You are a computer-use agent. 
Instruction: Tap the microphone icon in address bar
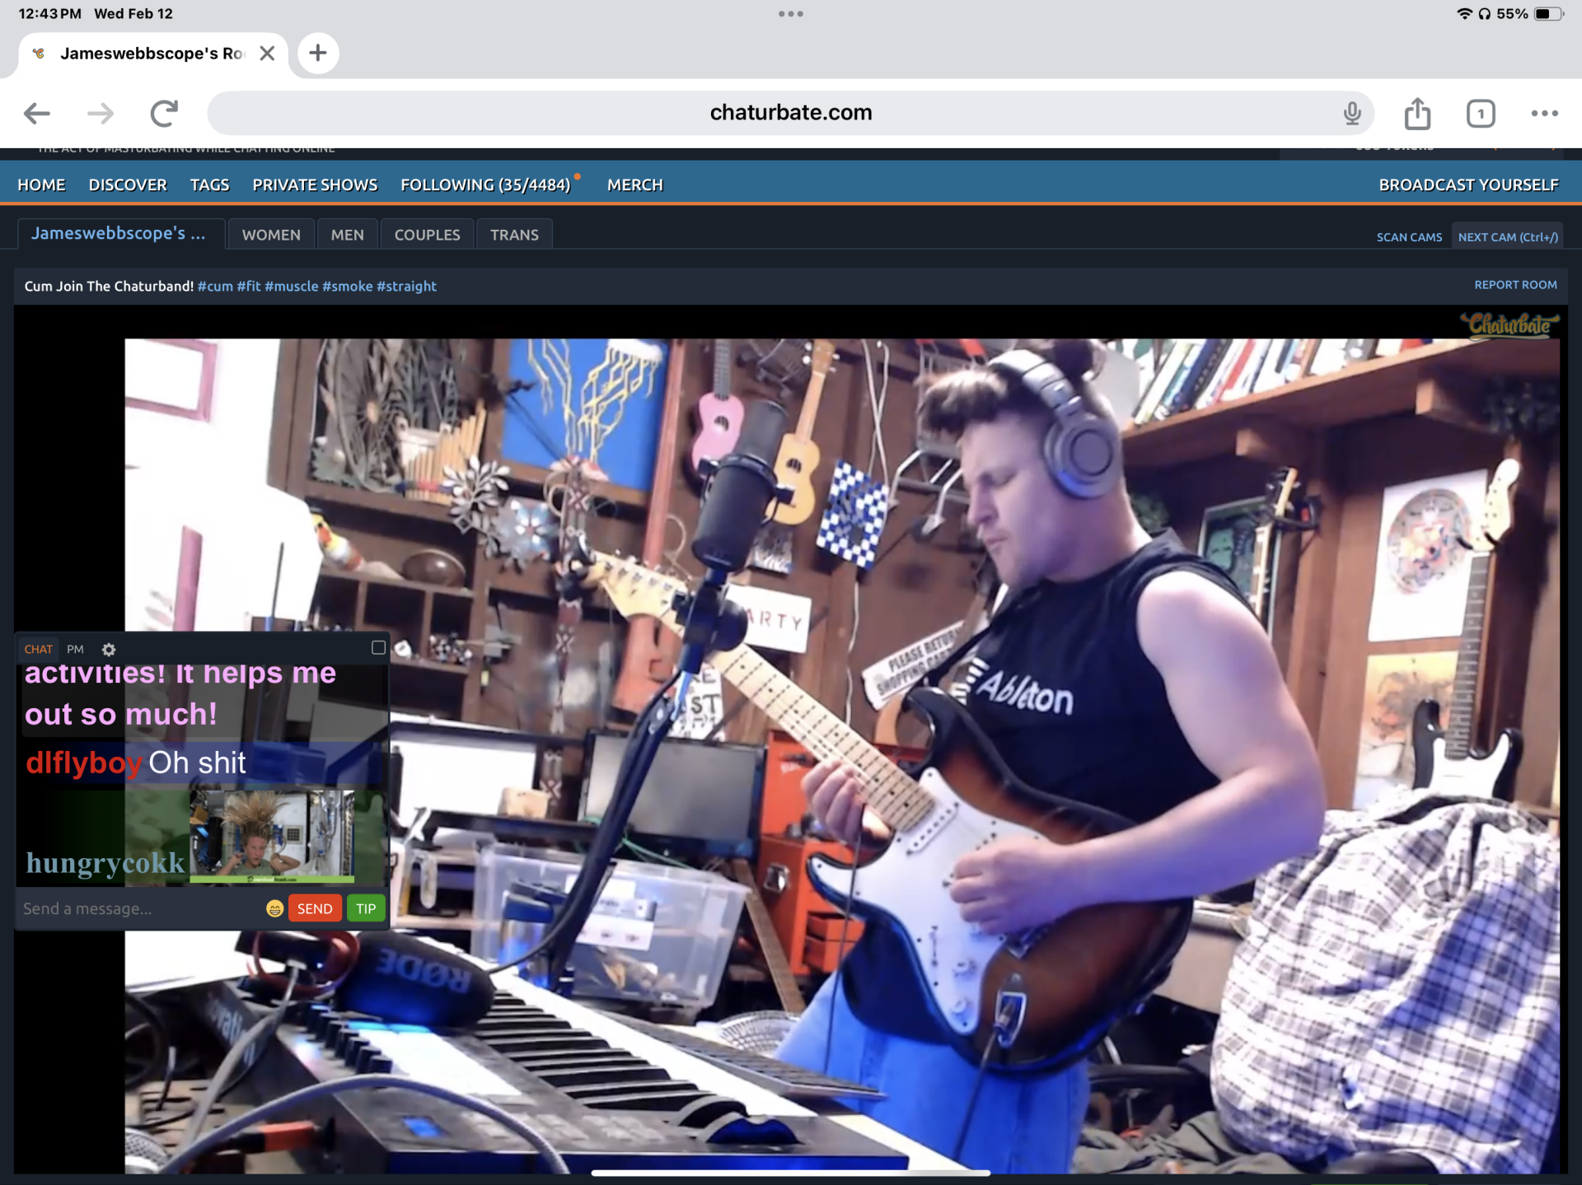1351,113
